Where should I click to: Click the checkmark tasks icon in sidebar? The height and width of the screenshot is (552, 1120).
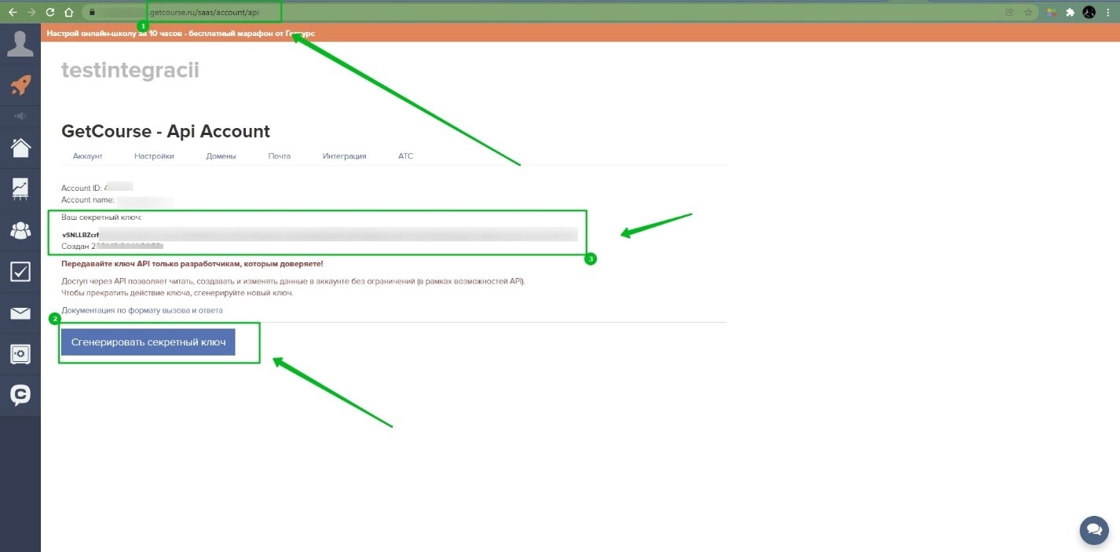click(20, 272)
